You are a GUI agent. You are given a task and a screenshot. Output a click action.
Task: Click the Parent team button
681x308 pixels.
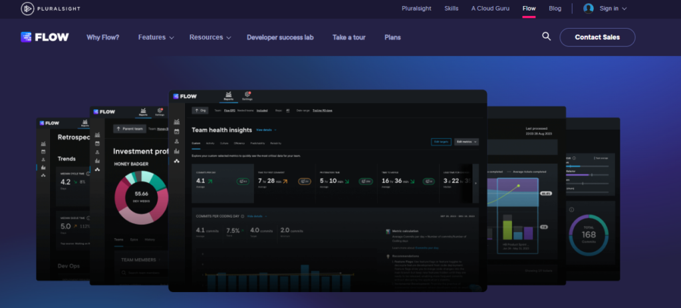[x=130, y=128]
